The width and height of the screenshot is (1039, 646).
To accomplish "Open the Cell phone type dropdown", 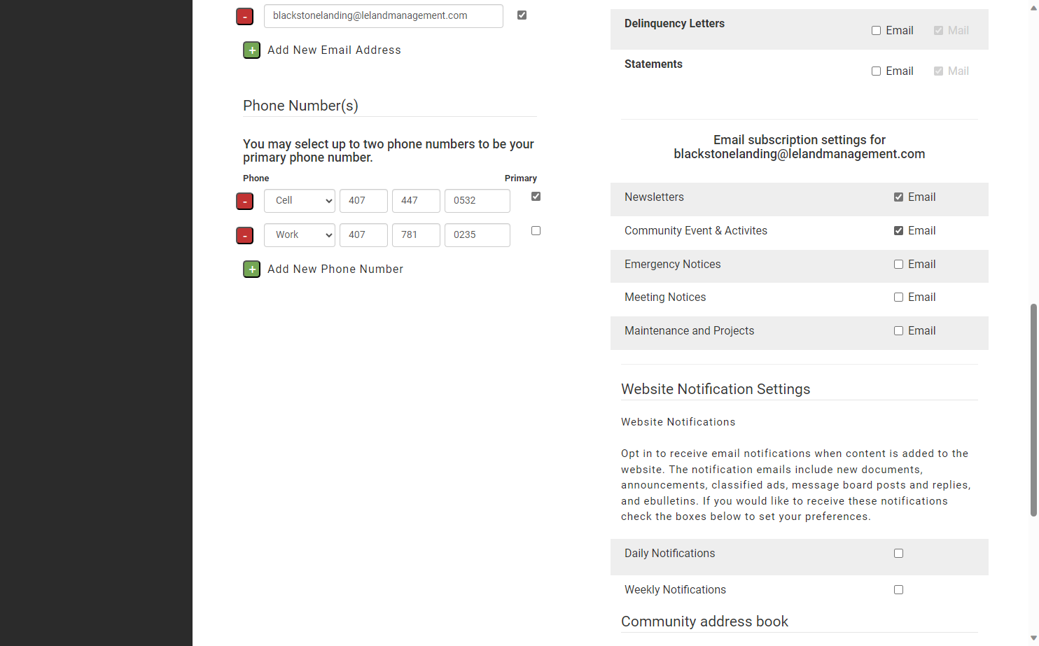I will 300,201.
